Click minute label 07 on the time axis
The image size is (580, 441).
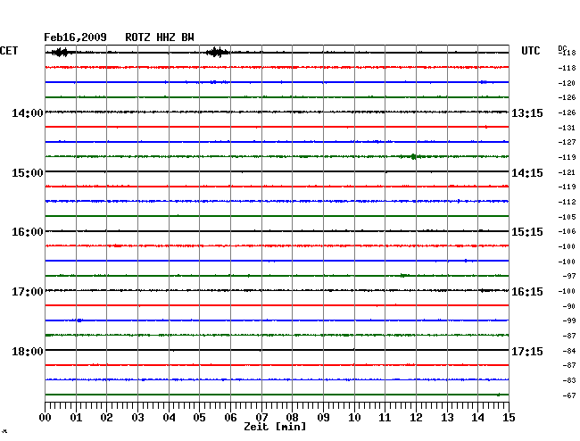pos(261,417)
